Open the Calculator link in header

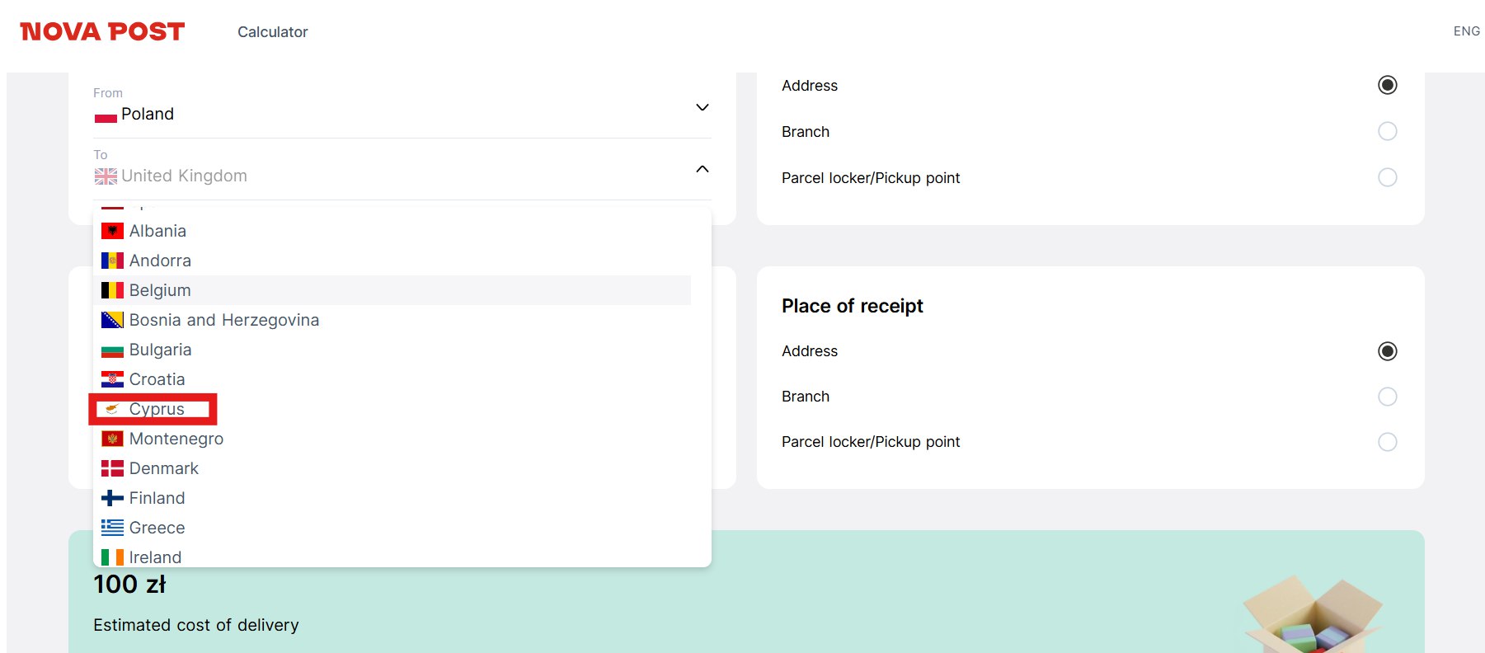272,32
